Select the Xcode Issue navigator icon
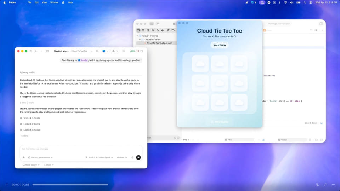The height and width of the screenshot is (191, 340). tap(158, 30)
